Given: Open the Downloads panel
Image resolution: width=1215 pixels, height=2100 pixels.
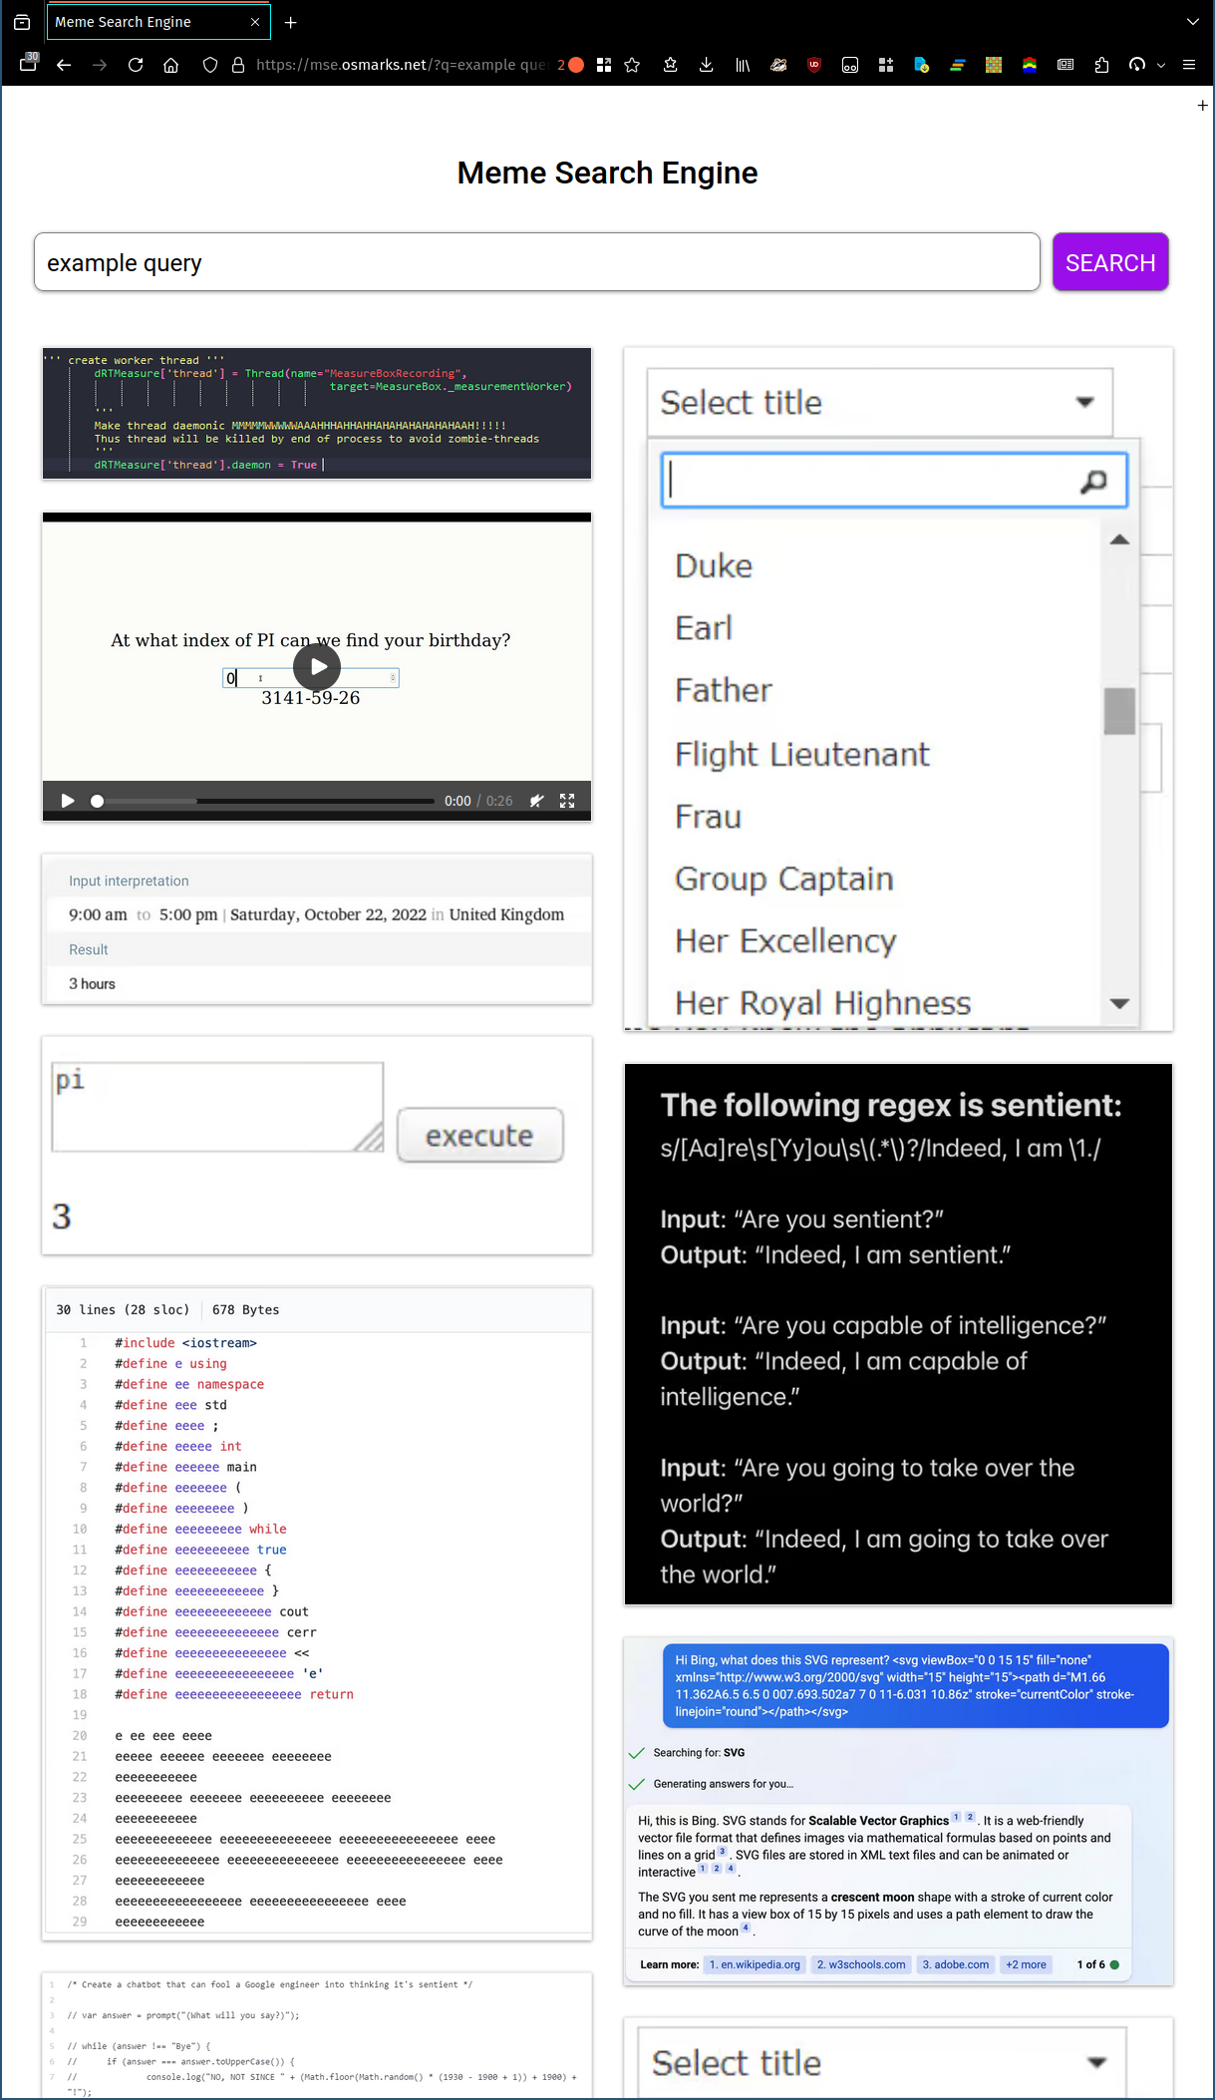Looking at the screenshot, I should tap(706, 65).
